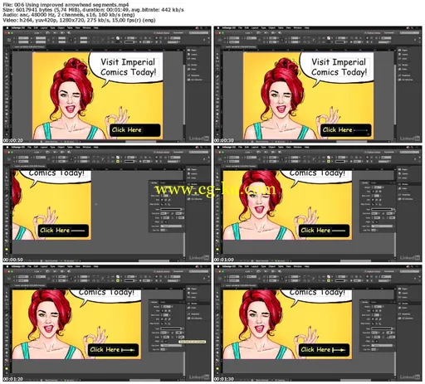Select the Stroke tab in the 00:01:30 frame

coord(365,302)
